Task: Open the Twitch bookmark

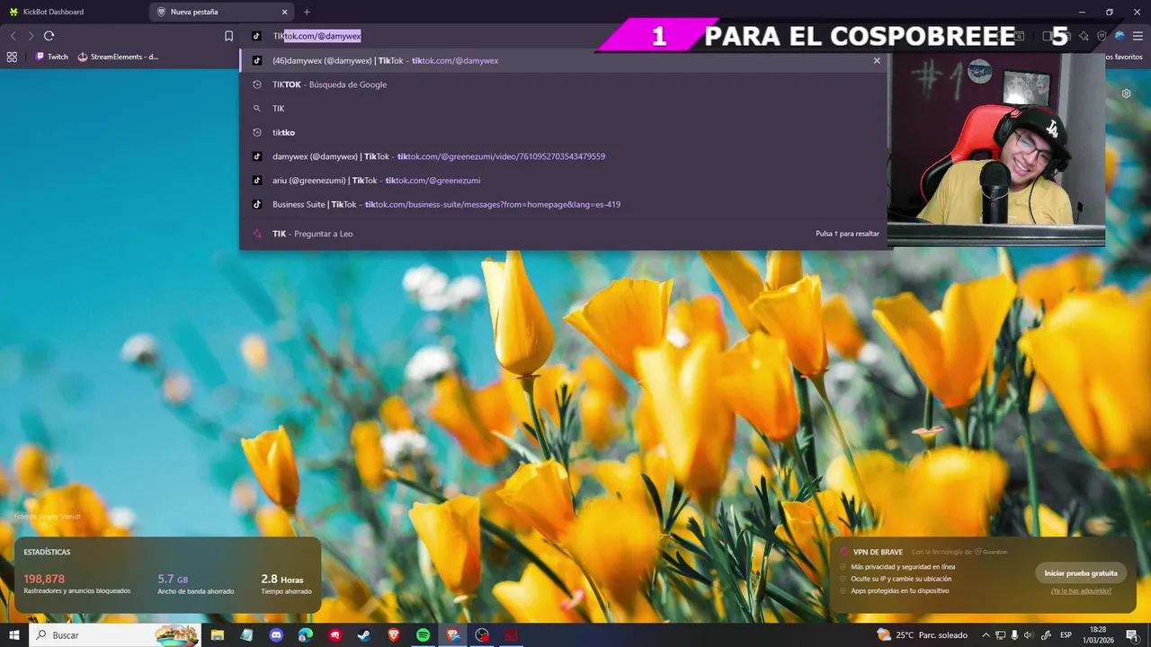Action: 51,57
